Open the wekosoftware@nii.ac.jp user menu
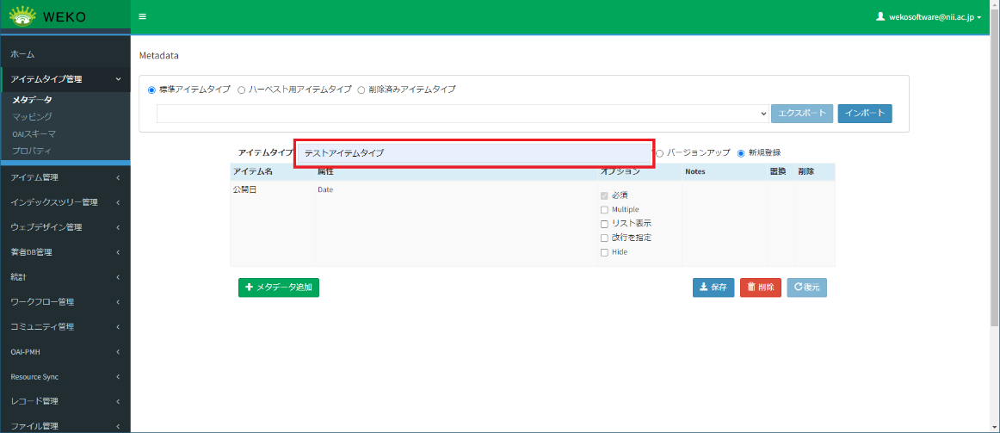 coord(928,16)
